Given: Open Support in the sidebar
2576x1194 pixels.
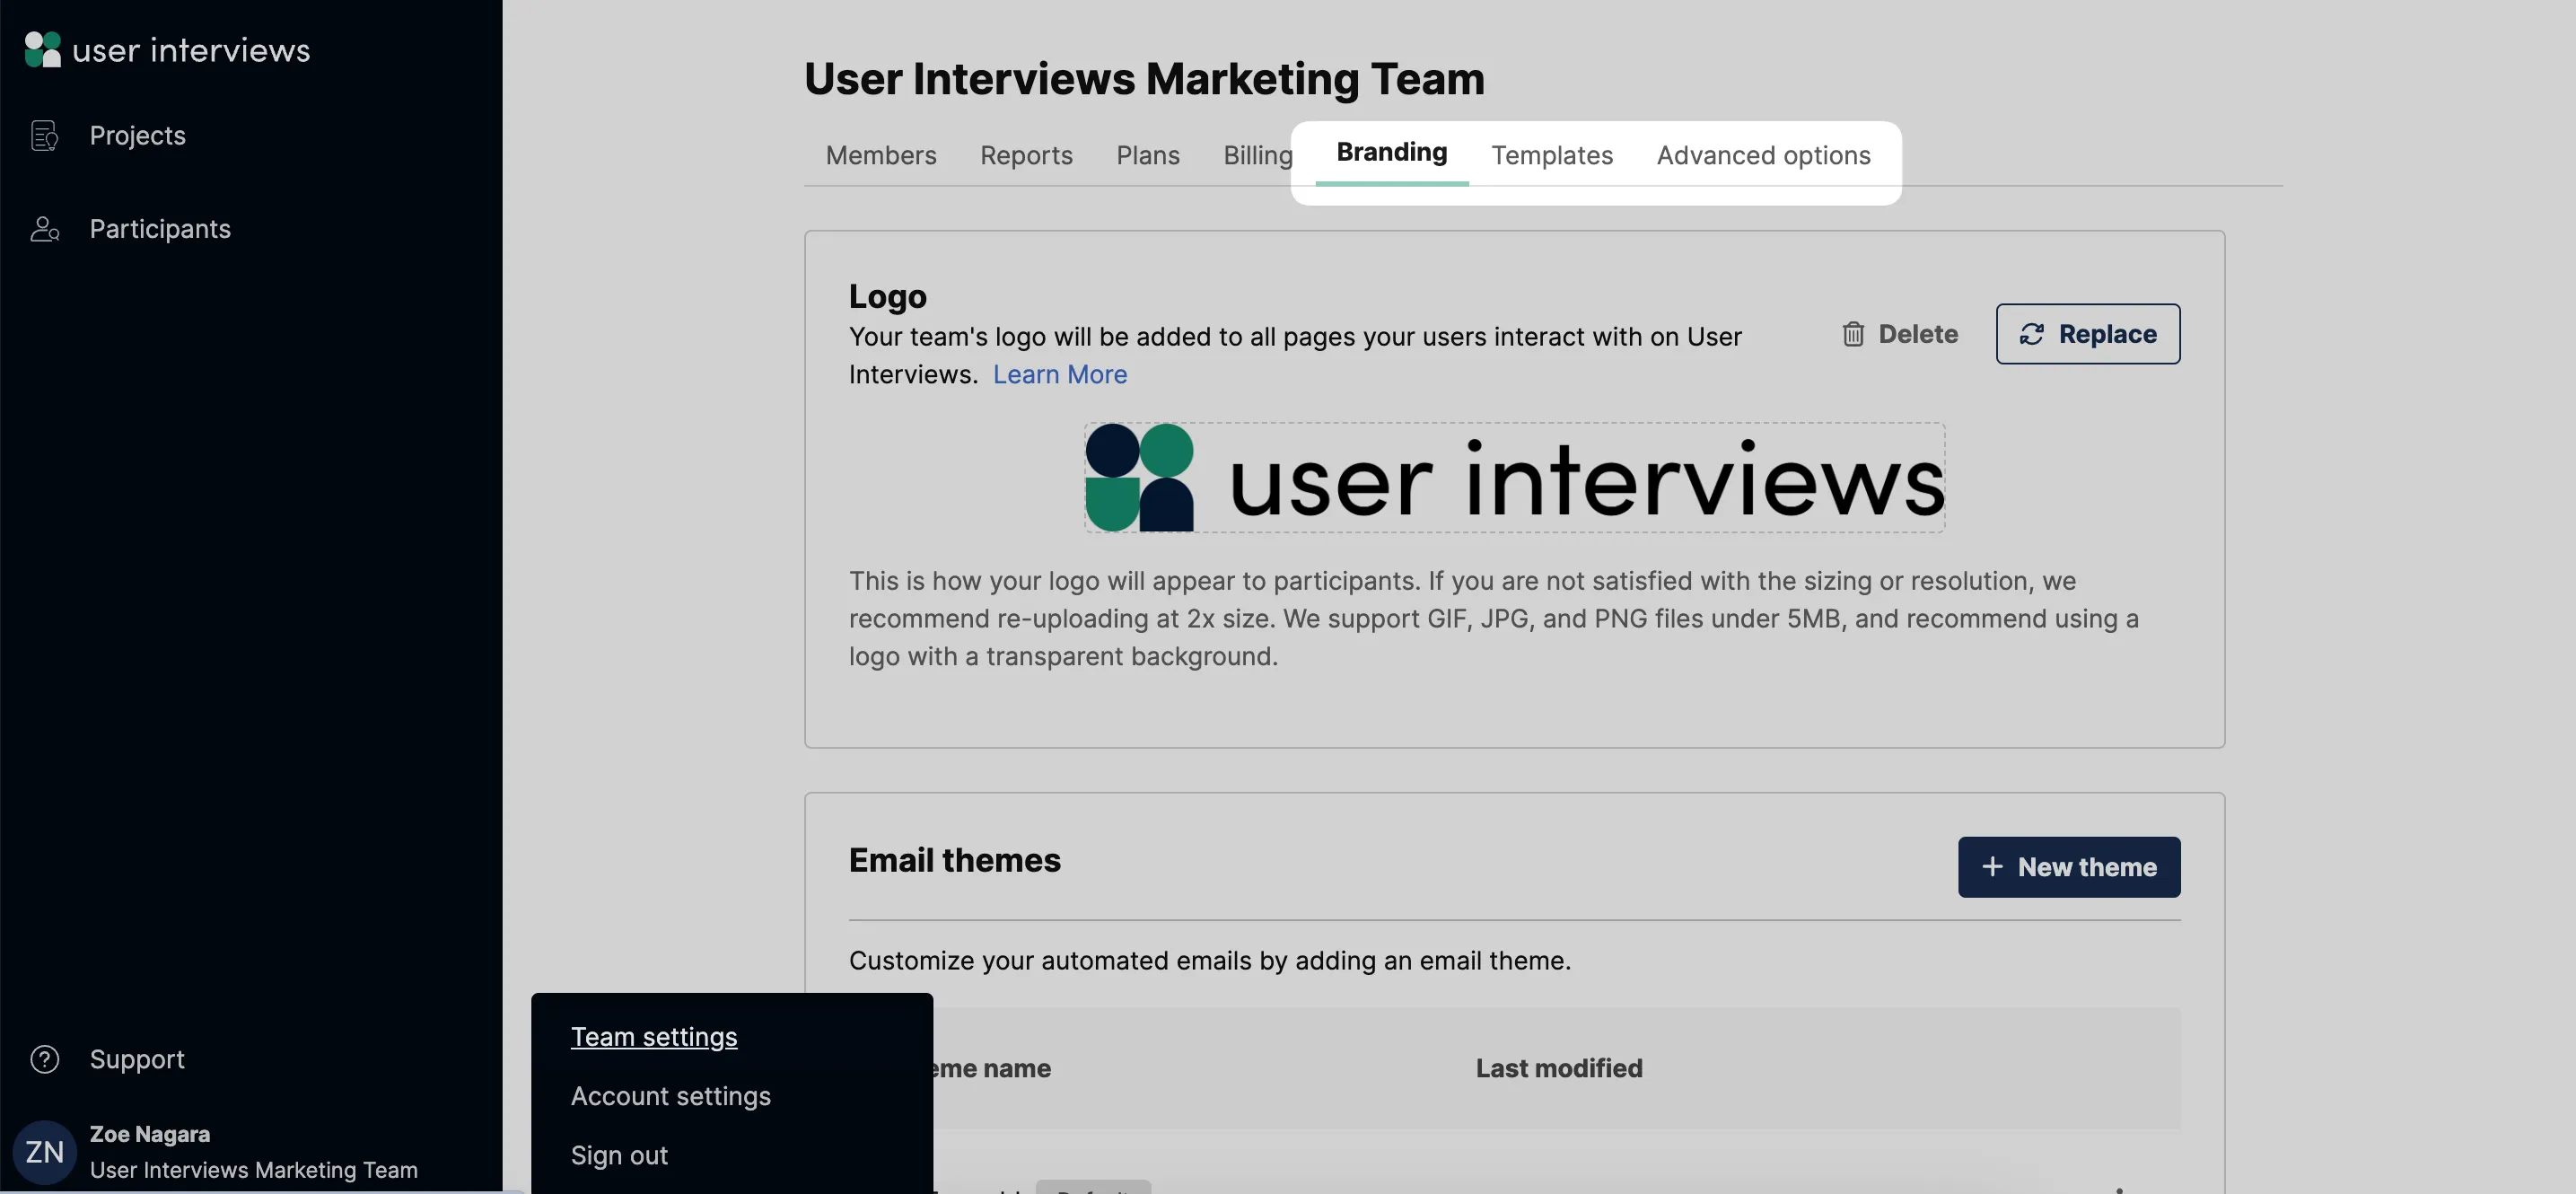Looking at the screenshot, I should point(137,1059).
